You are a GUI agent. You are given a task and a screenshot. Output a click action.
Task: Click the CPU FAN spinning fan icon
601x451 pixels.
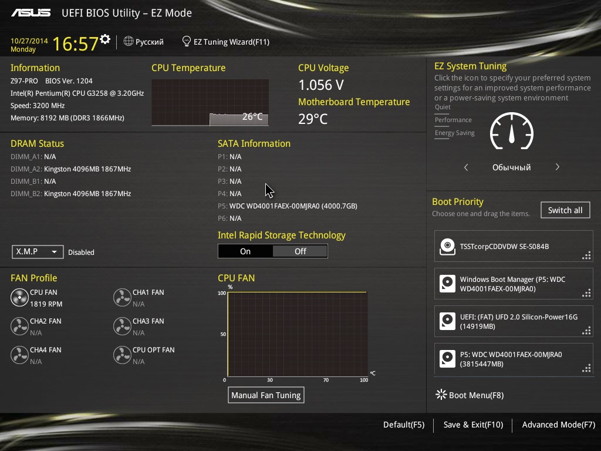click(x=19, y=298)
